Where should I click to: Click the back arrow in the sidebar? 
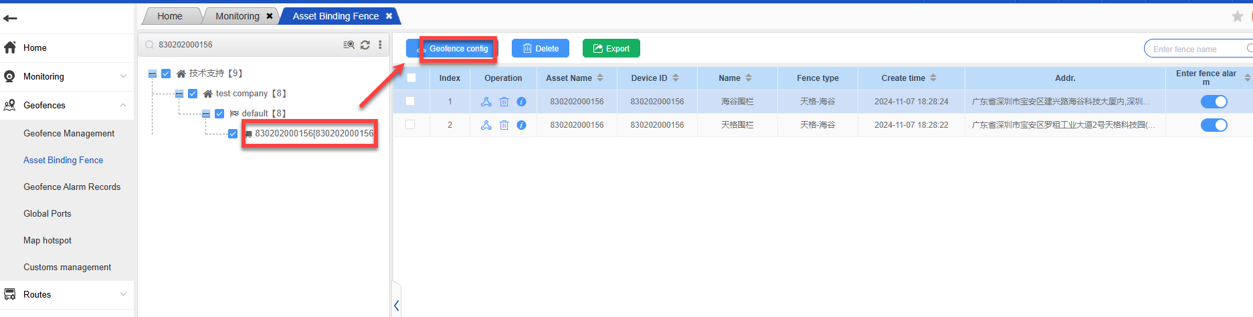10,18
